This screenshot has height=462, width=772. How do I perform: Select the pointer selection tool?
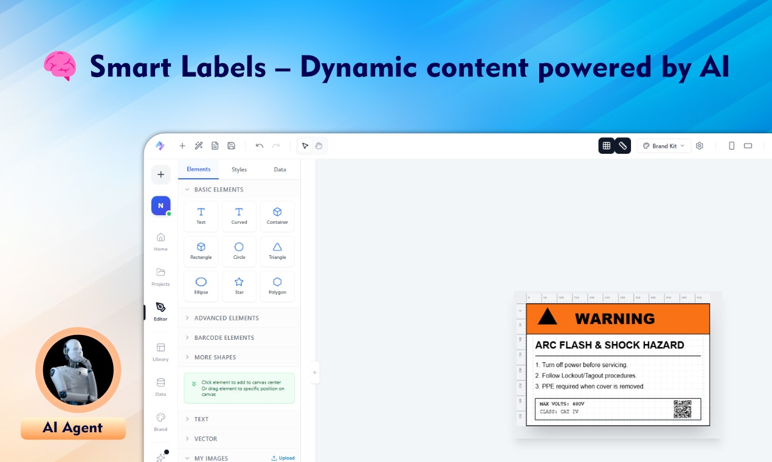coord(305,146)
